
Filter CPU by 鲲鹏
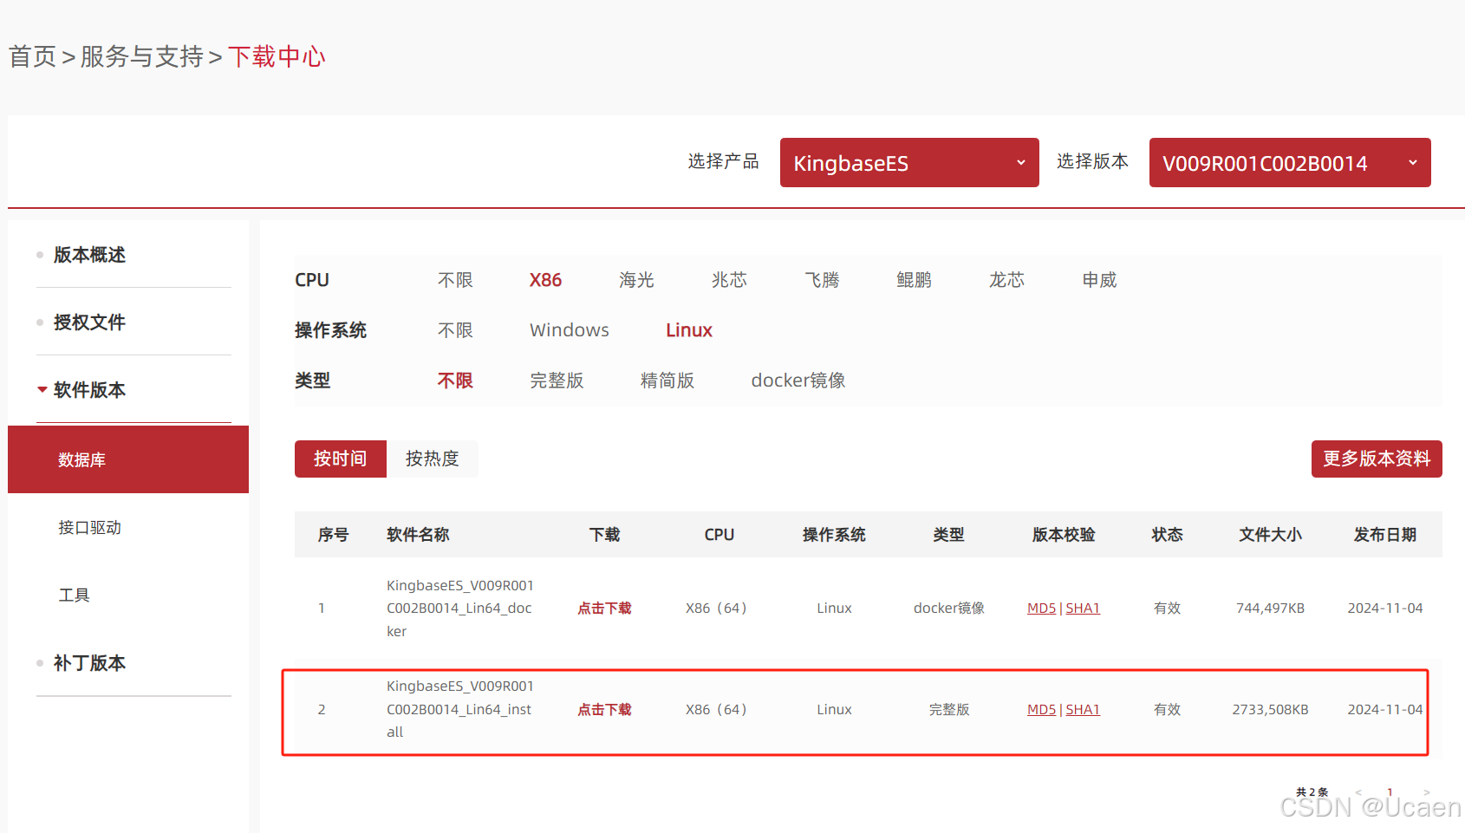[x=914, y=280]
